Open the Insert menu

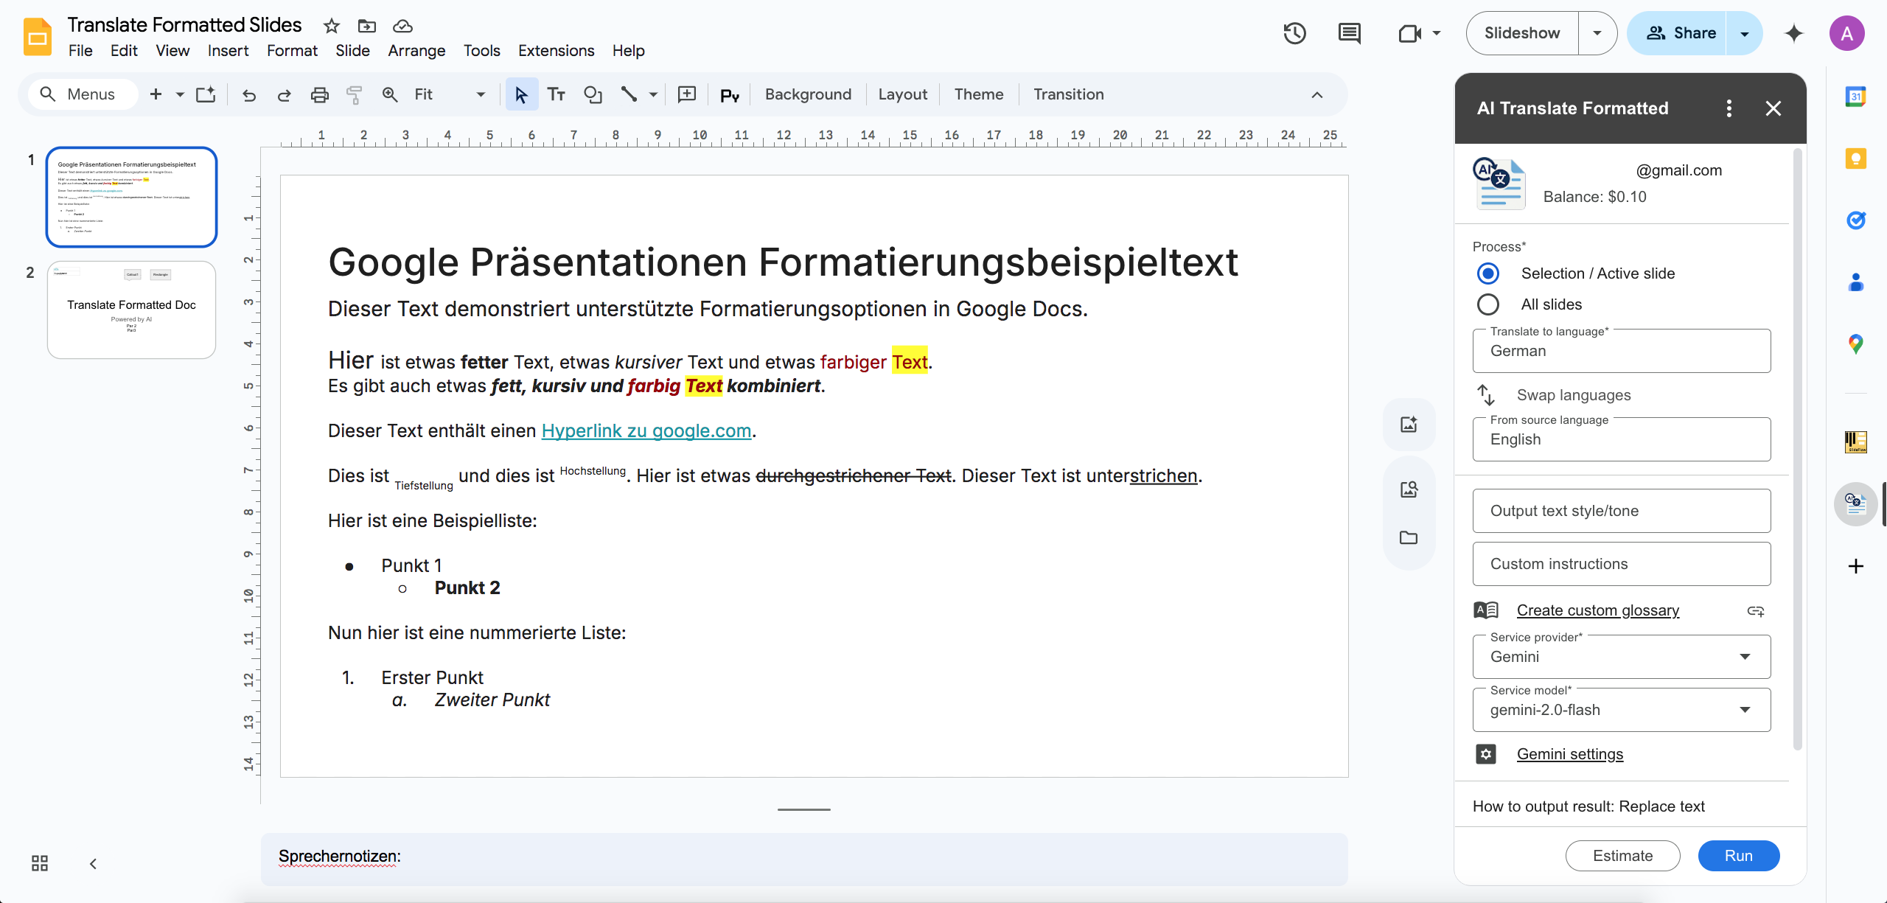click(228, 51)
